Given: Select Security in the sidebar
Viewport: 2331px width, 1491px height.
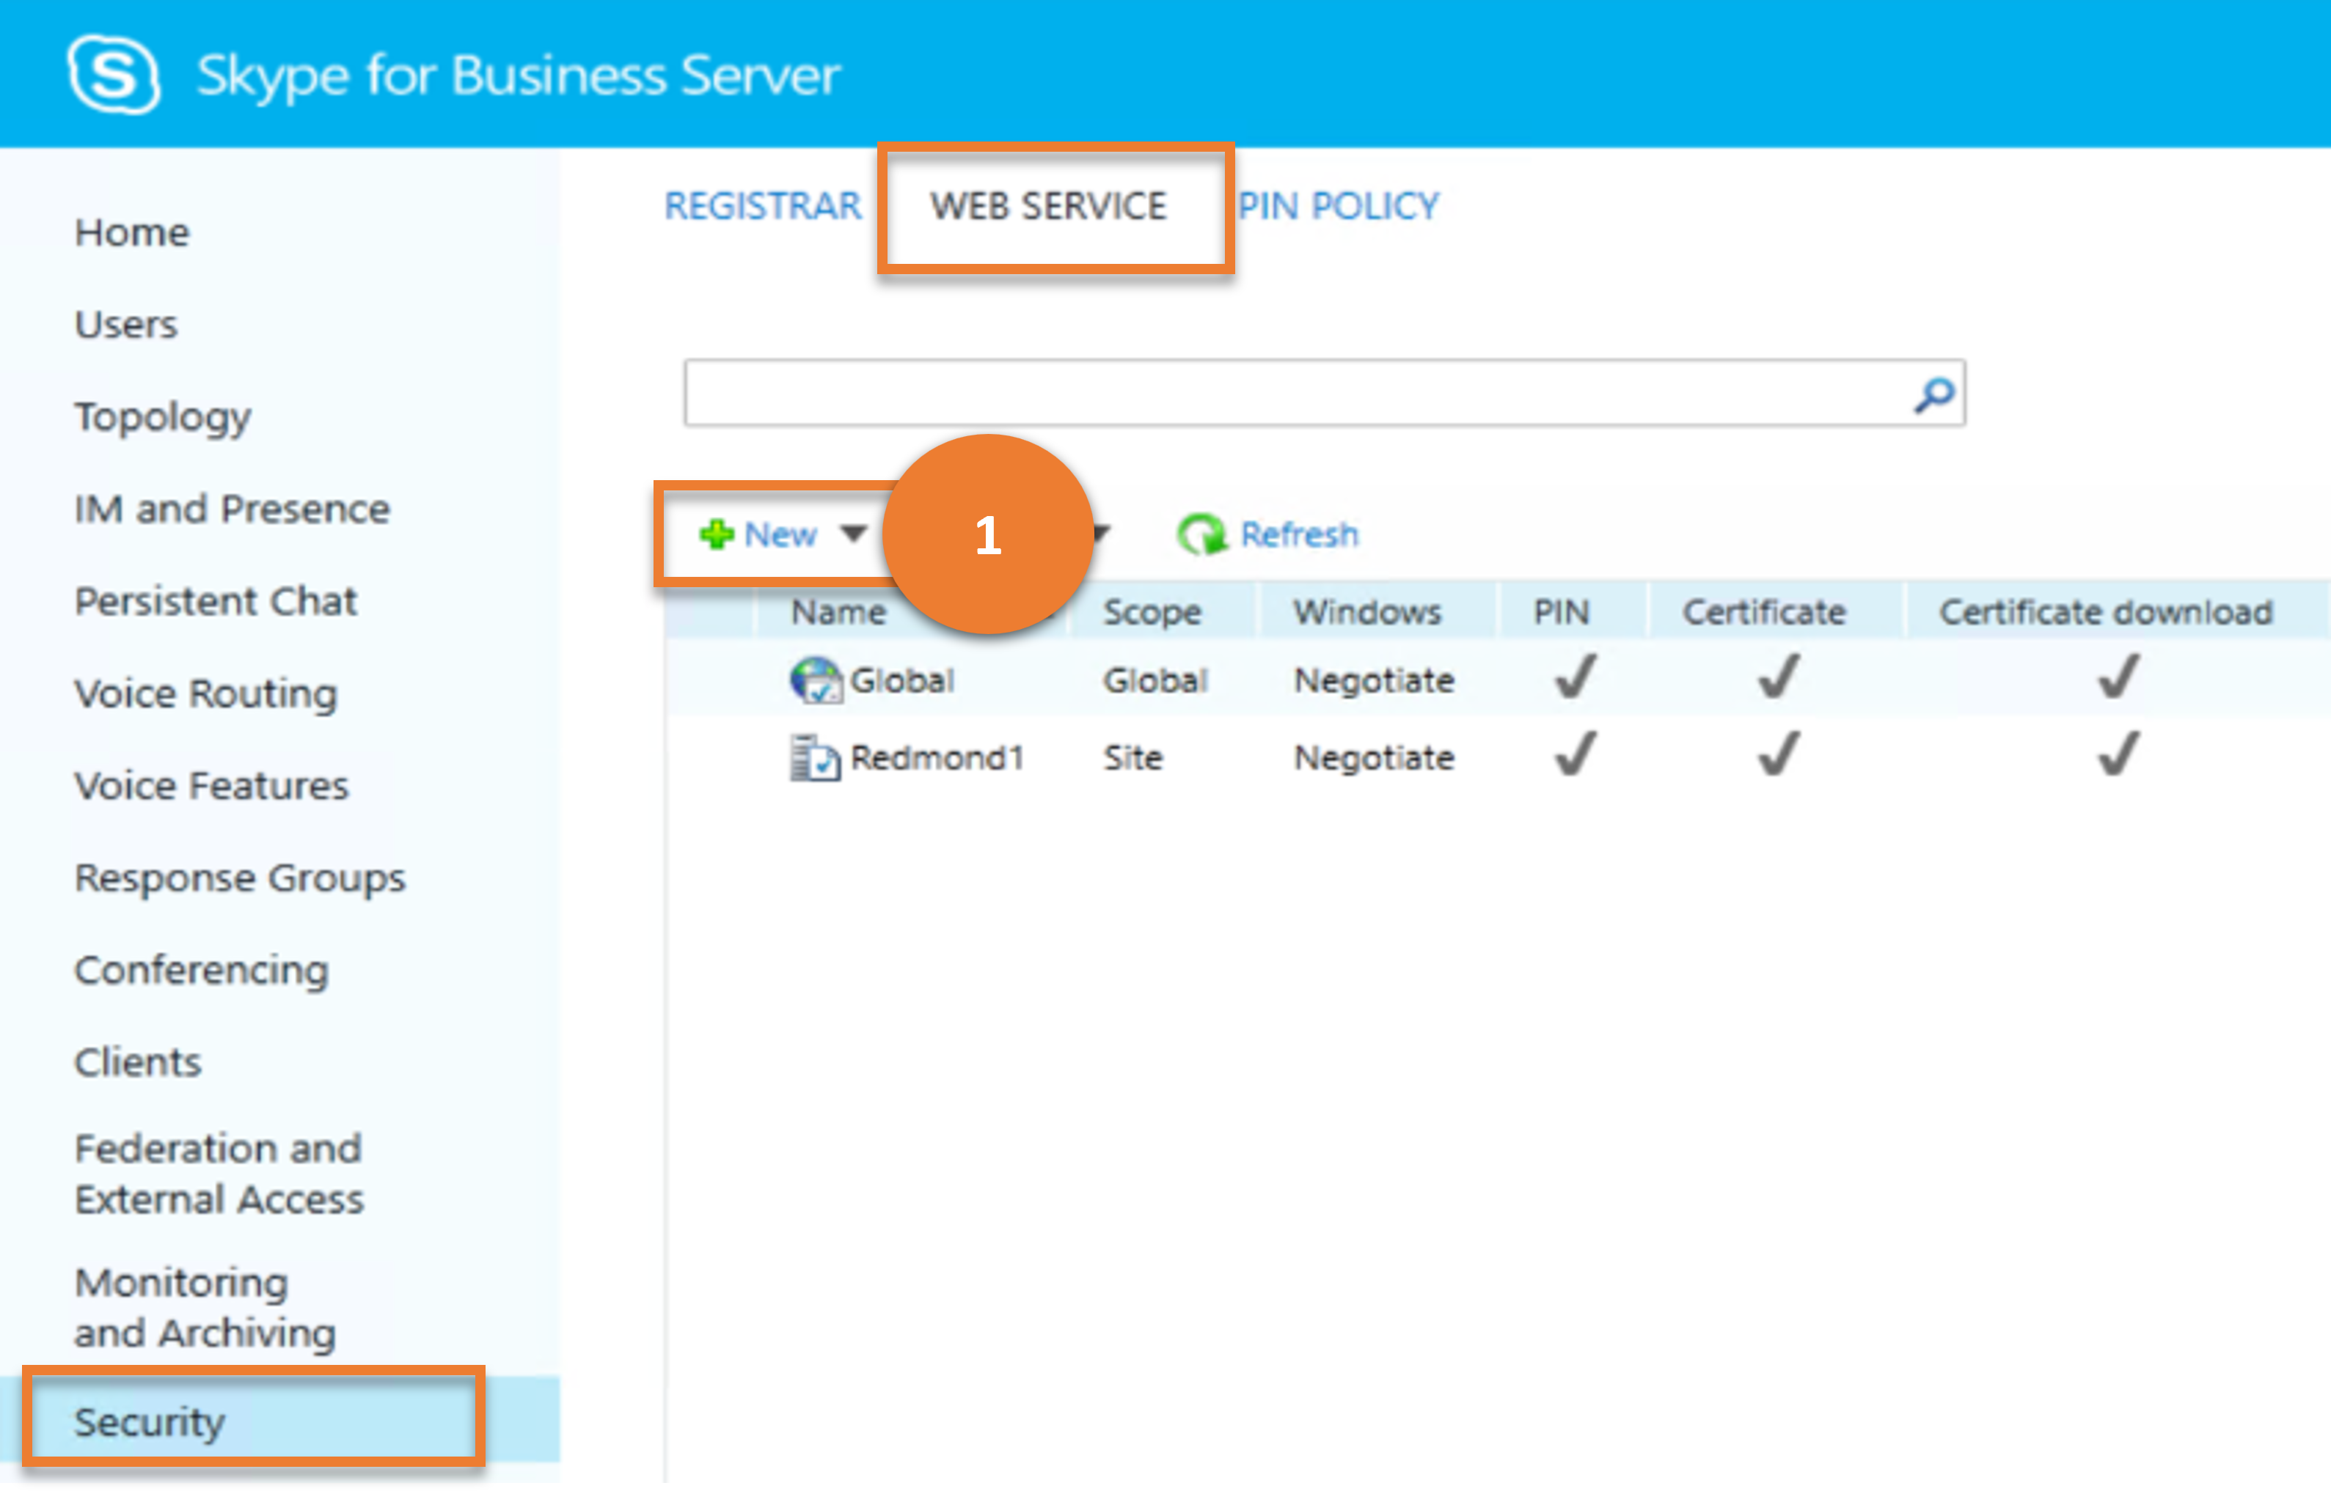Looking at the screenshot, I should pyautogui.click(x=149, y=1422).
